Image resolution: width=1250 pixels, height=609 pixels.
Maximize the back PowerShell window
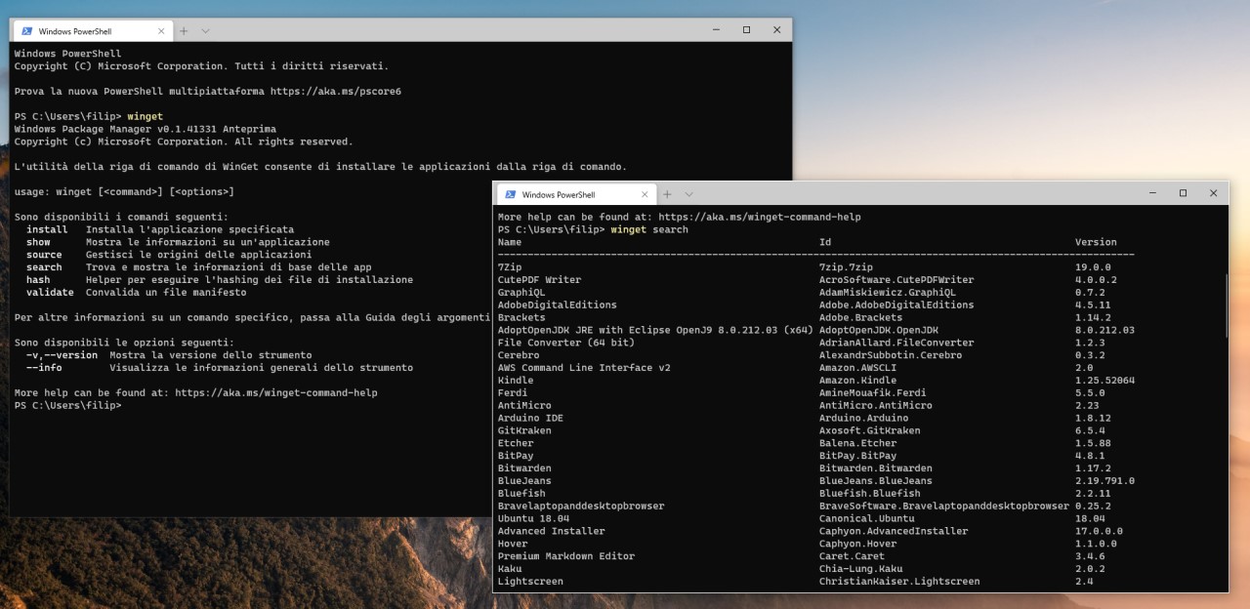coord(746,30)
